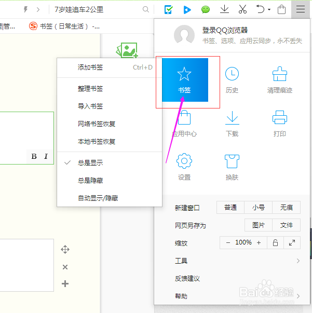
Task: Toggle italic I in editor
Action: pos(46,156)
